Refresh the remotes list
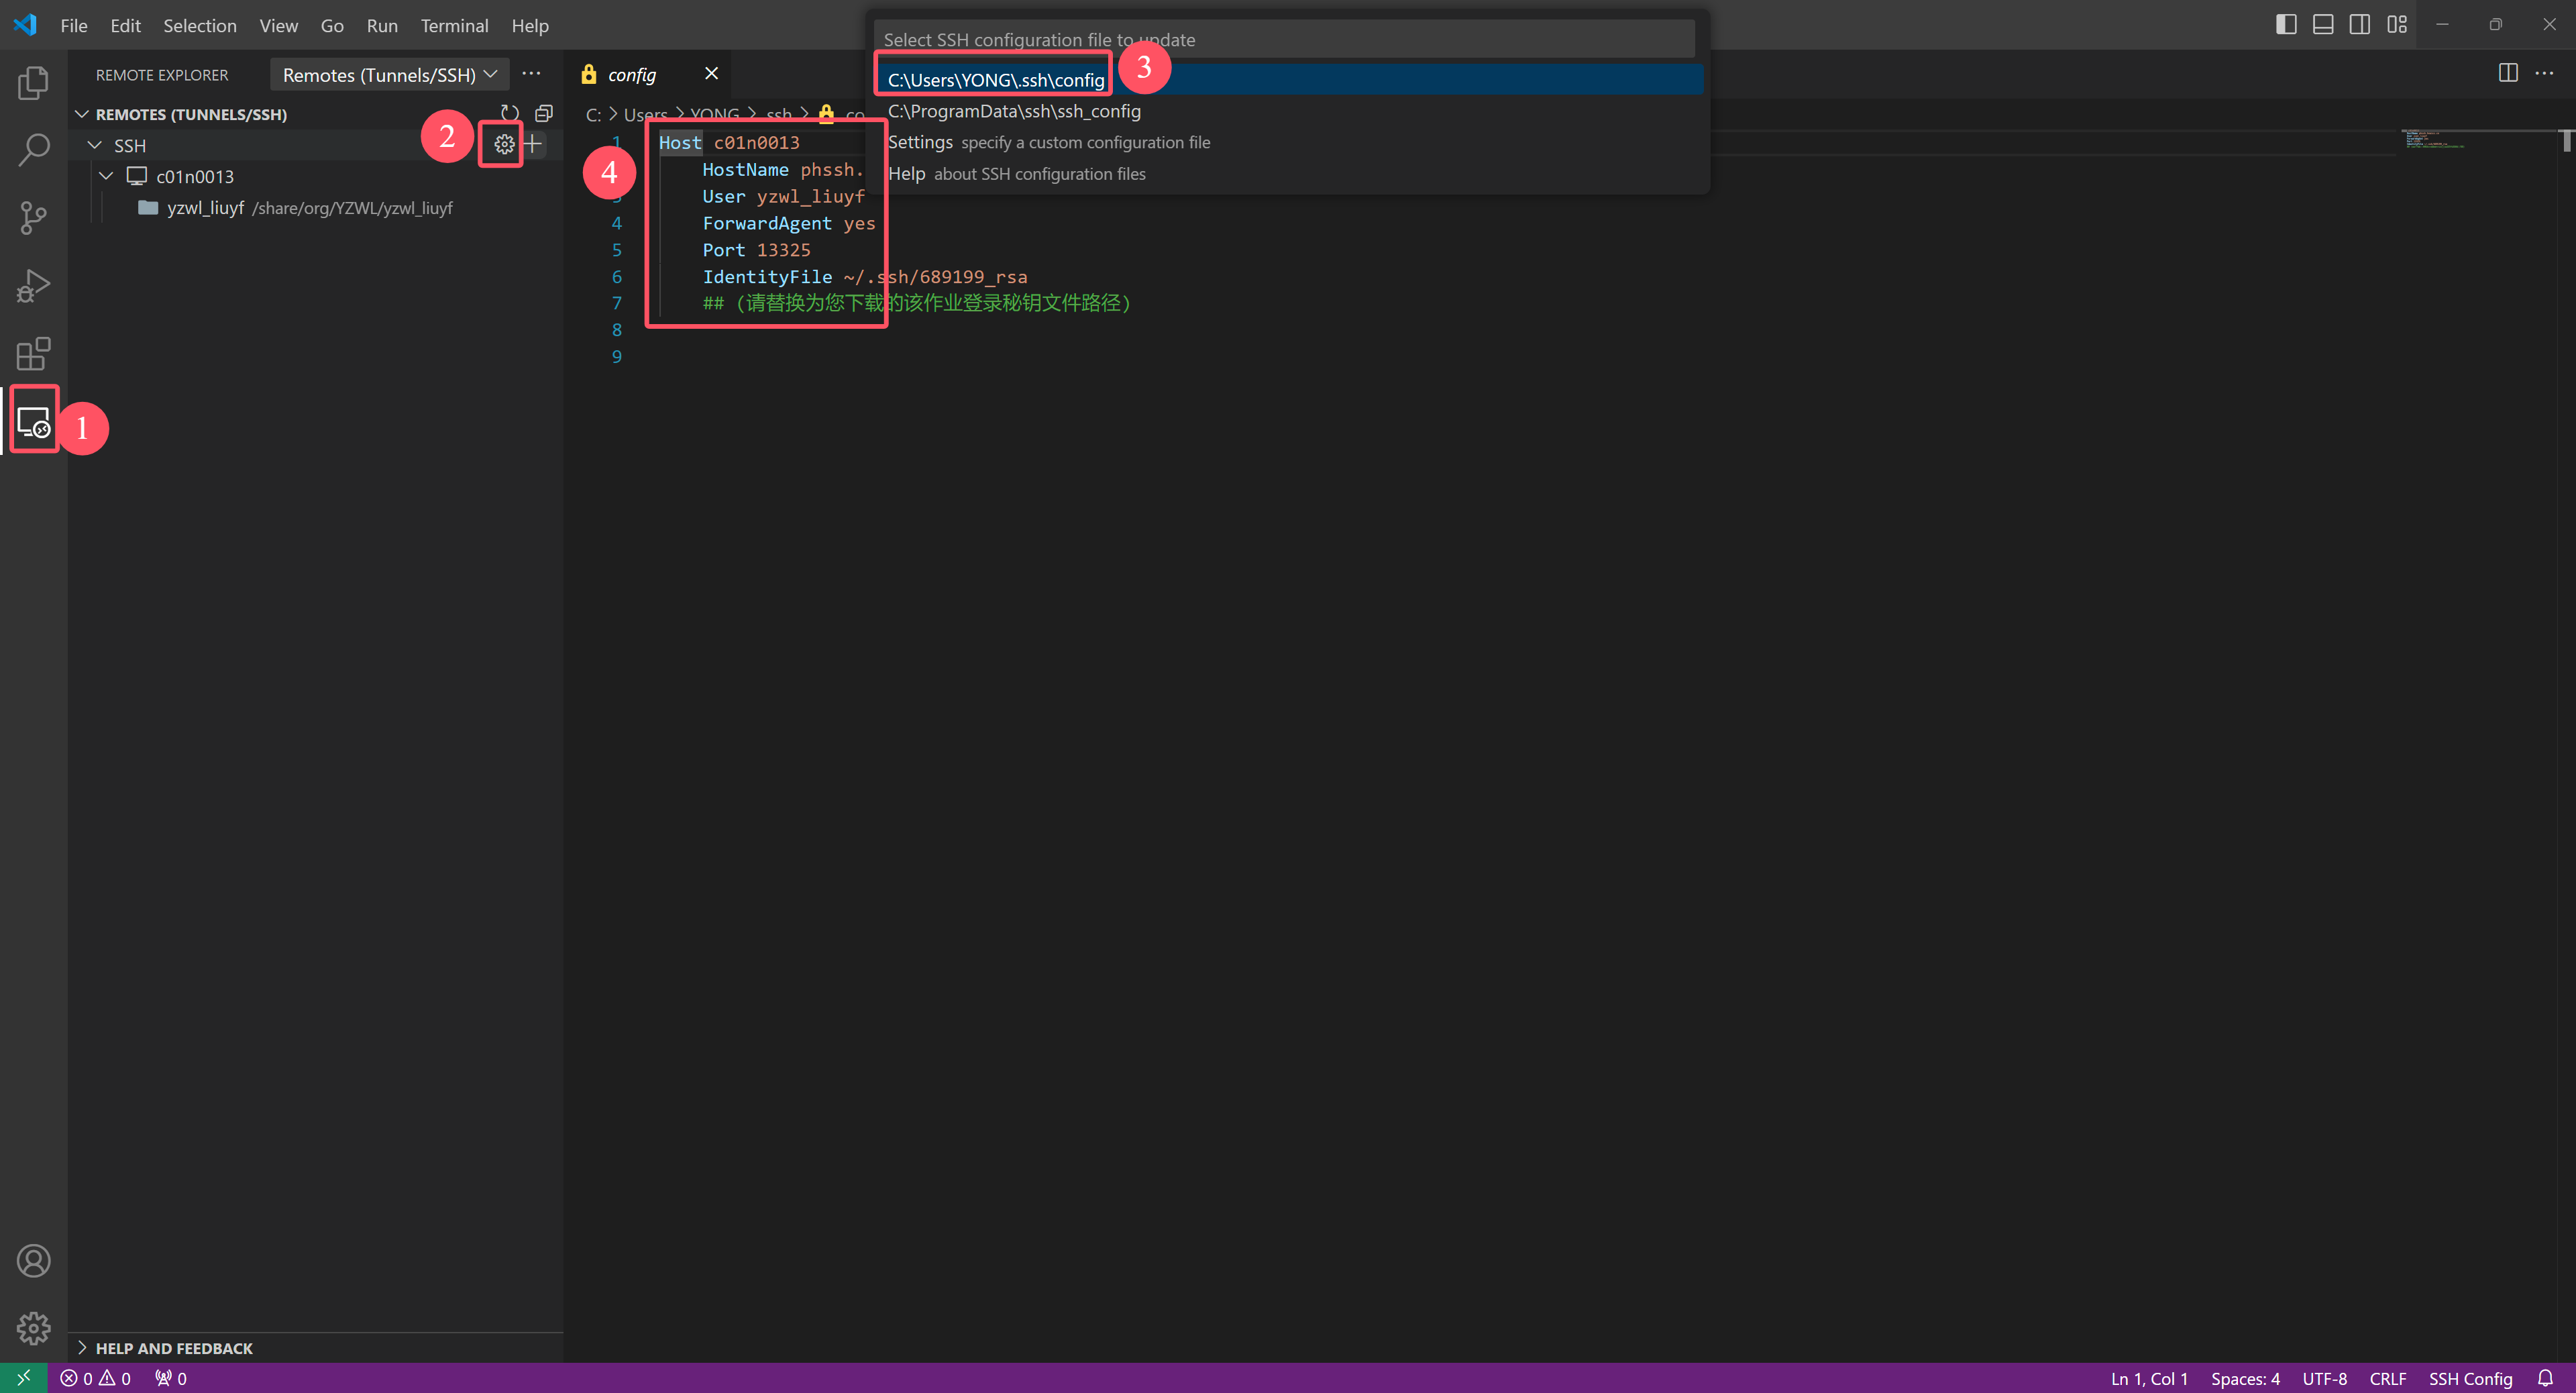The width and height of the screenshot is (2576, 1393). pos(510,113)
